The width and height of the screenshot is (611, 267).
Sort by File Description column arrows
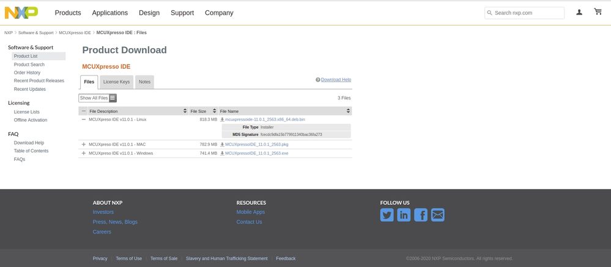click(185, 111)
